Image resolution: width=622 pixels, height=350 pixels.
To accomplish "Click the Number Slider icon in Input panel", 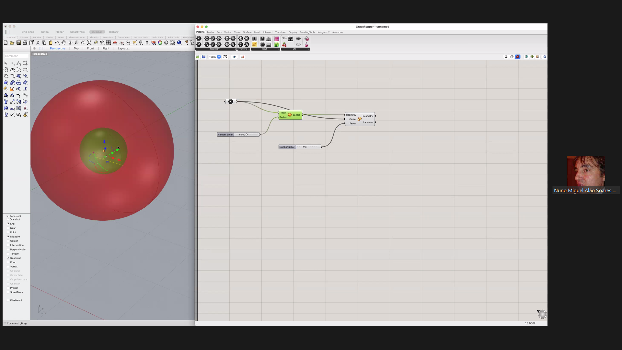I will (255, 39).
